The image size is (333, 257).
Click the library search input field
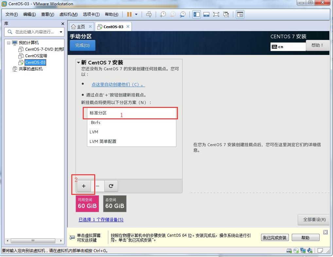[x=34, y=32]
